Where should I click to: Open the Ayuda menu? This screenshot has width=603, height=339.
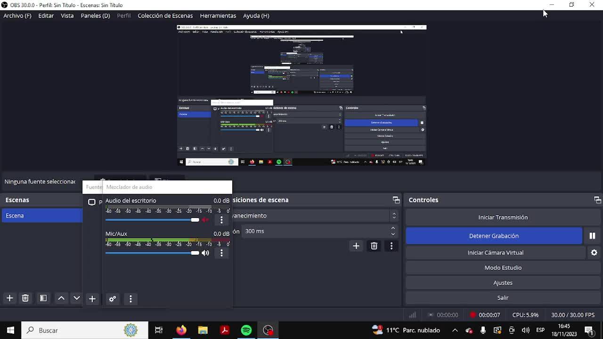click(x=256, y=16)
